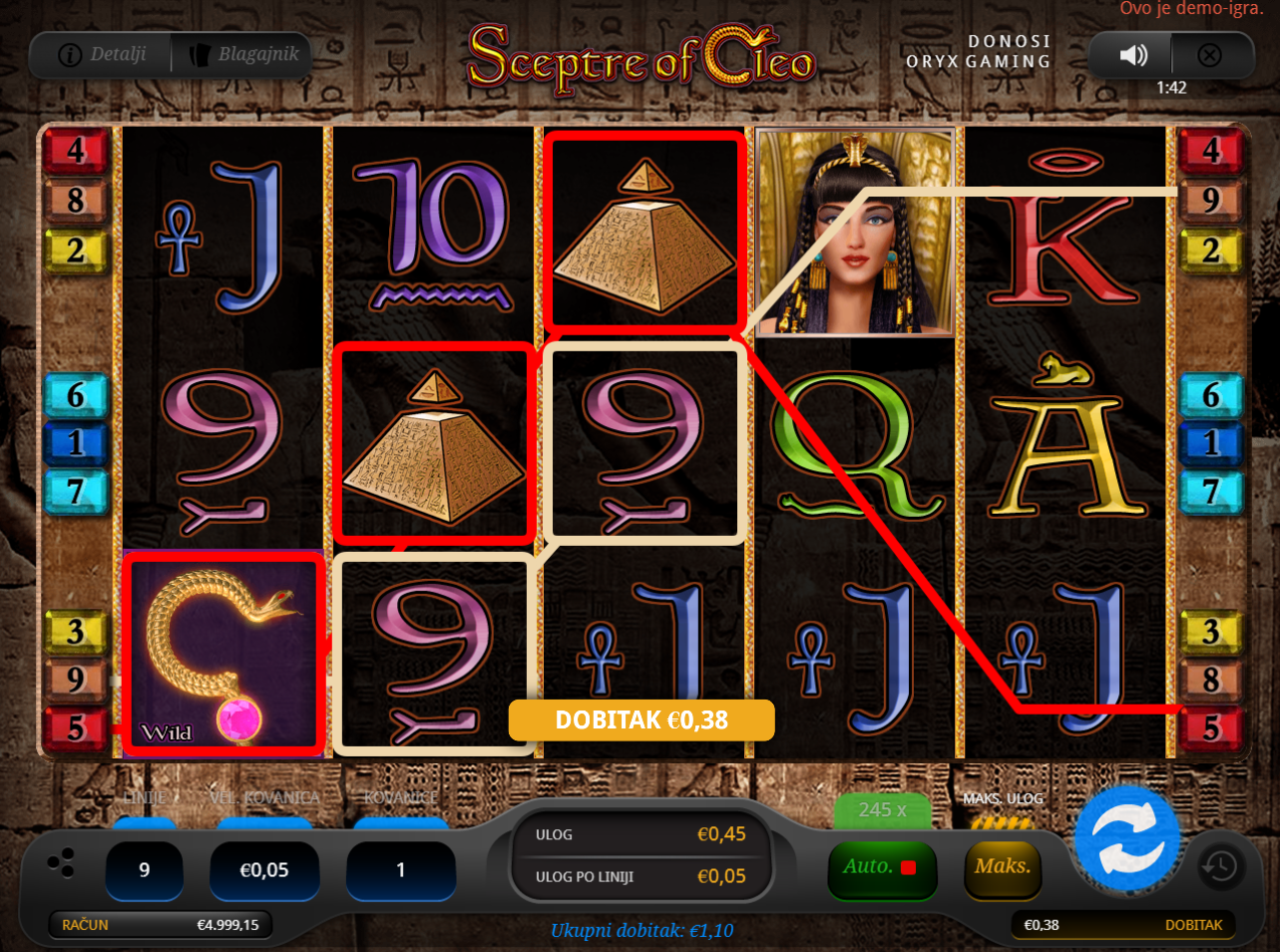Click the blue spin button
The width and height of the screenshot is (1280, 952).
coord(1127,839)
